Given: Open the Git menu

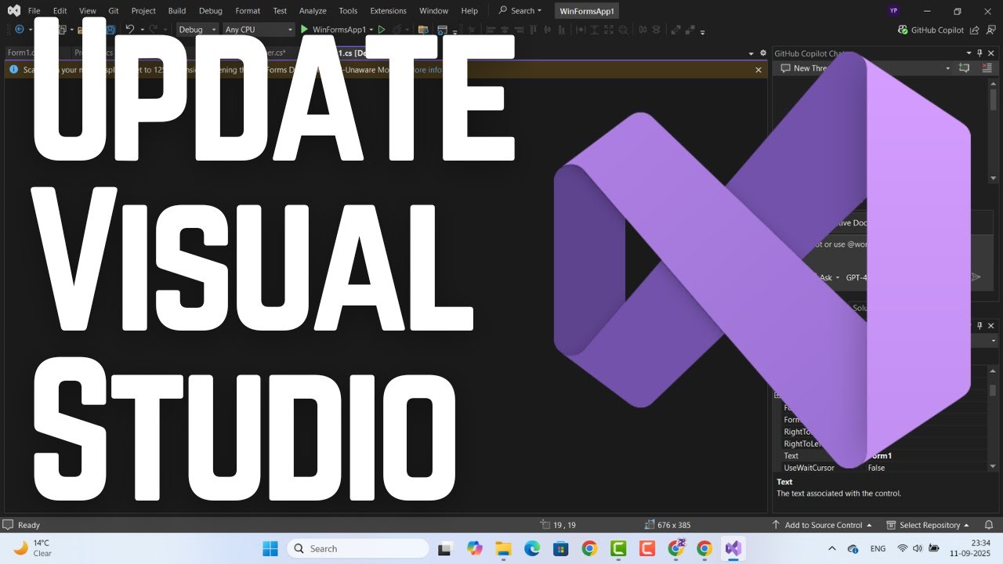Looking at the screenshot, I should click(114, 11).
